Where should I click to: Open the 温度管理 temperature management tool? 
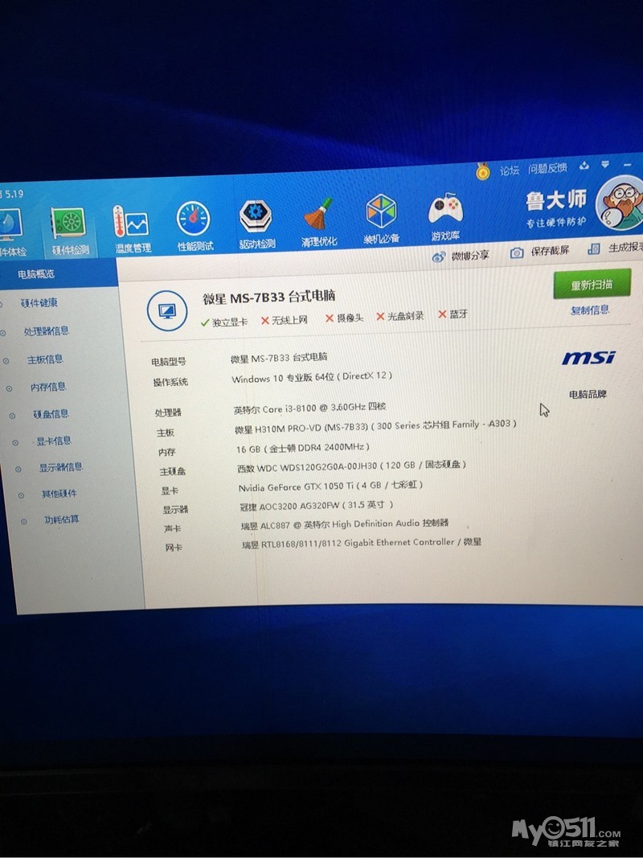(x=132, y=228)
